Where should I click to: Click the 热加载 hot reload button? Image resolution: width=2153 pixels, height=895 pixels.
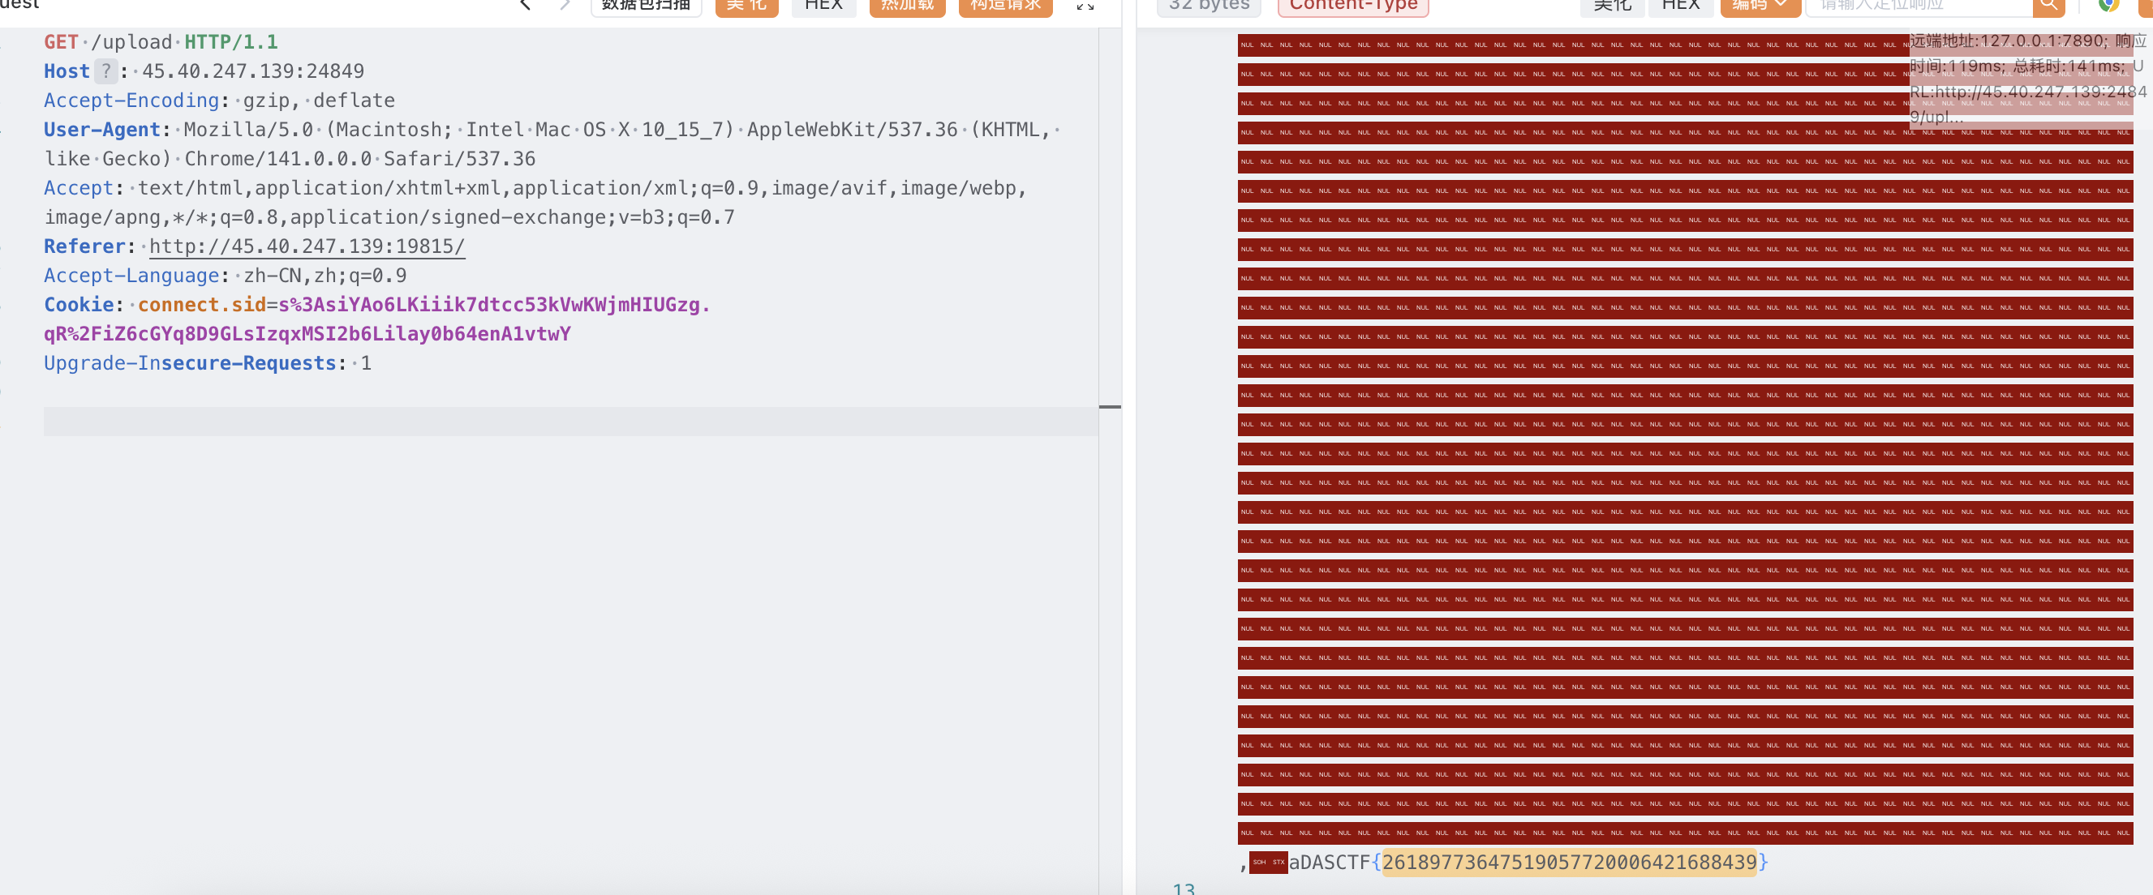tap(907, 6)
